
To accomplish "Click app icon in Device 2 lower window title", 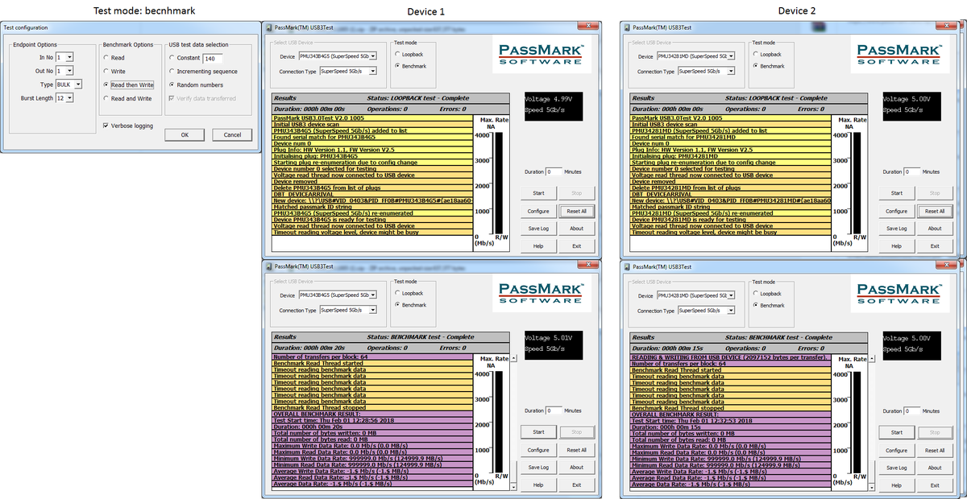I will [x=627, y=266].
